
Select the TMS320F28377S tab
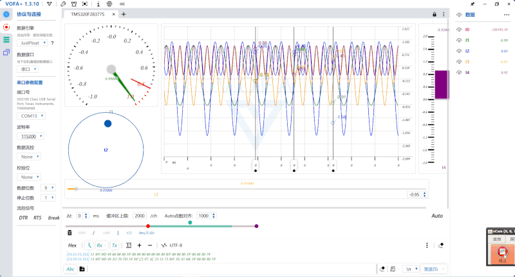point(89,14)
